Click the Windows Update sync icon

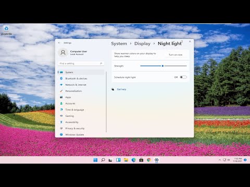[61, 135]
